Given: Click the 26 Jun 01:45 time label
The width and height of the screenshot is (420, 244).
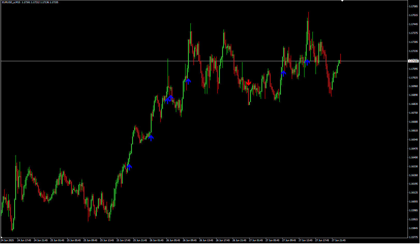Looking at the screenshot, I should [x=156, y=240].
